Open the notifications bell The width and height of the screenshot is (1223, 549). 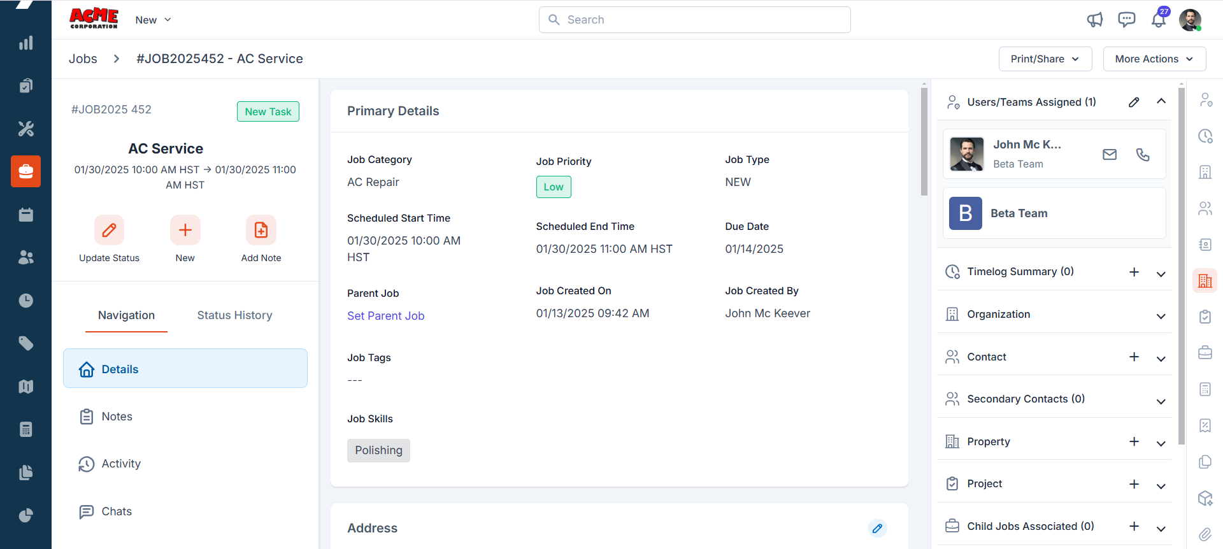click(x=1158, y=20)
